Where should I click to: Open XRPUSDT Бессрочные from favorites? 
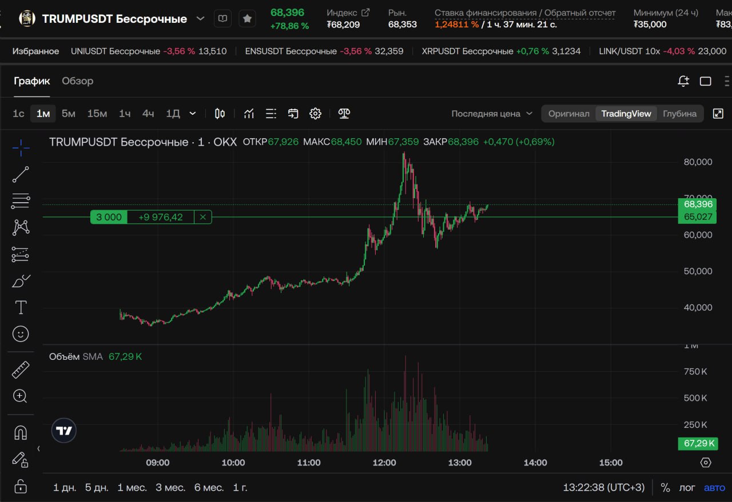point(501,51)
